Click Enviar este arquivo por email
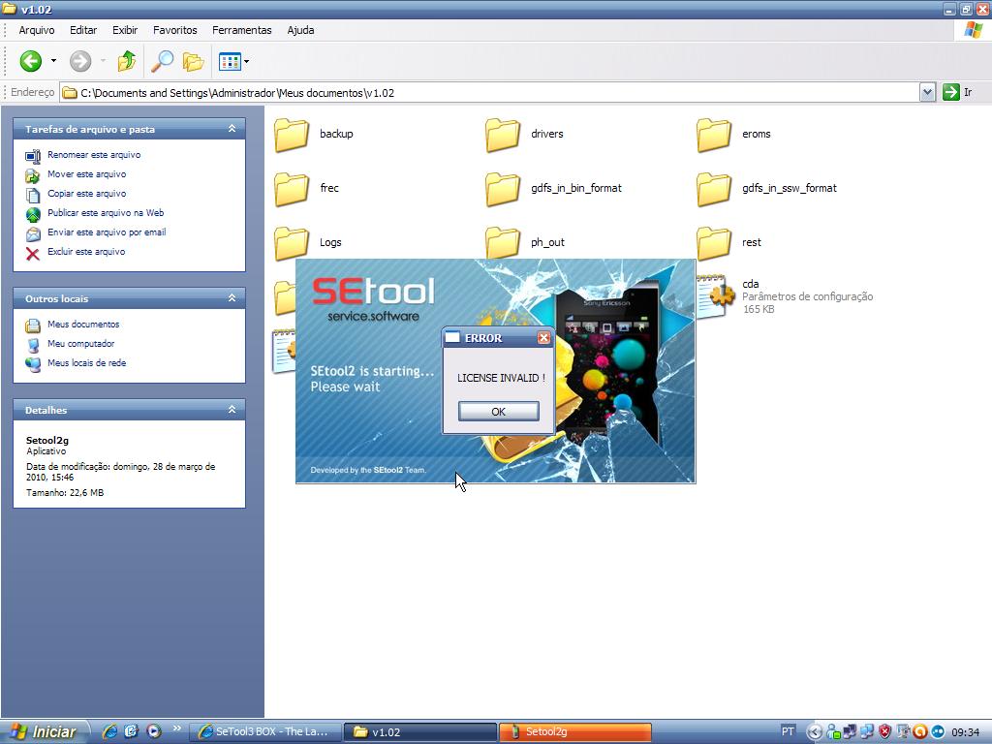The width and height of the screenshot is (992, 744). point(107,232)
